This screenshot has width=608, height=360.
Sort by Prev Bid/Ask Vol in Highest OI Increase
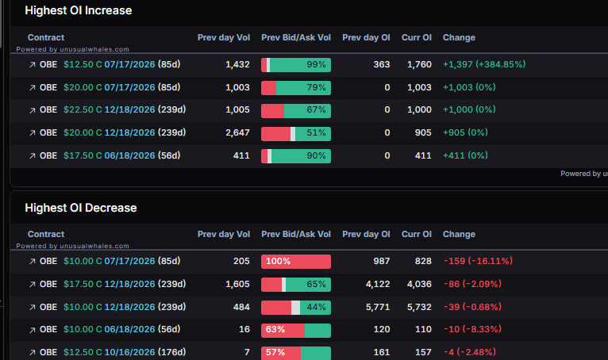pos(296,37)
